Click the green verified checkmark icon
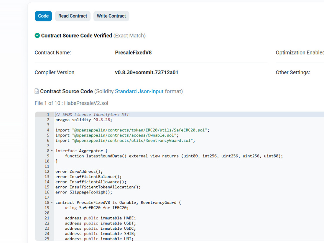 coord(37,36)
